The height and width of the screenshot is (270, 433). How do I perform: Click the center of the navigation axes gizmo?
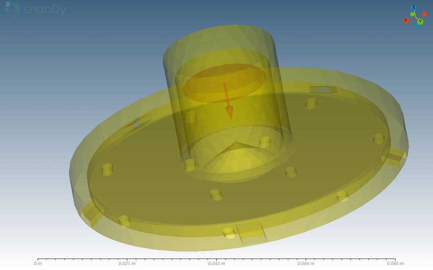[x=417, y=18]
